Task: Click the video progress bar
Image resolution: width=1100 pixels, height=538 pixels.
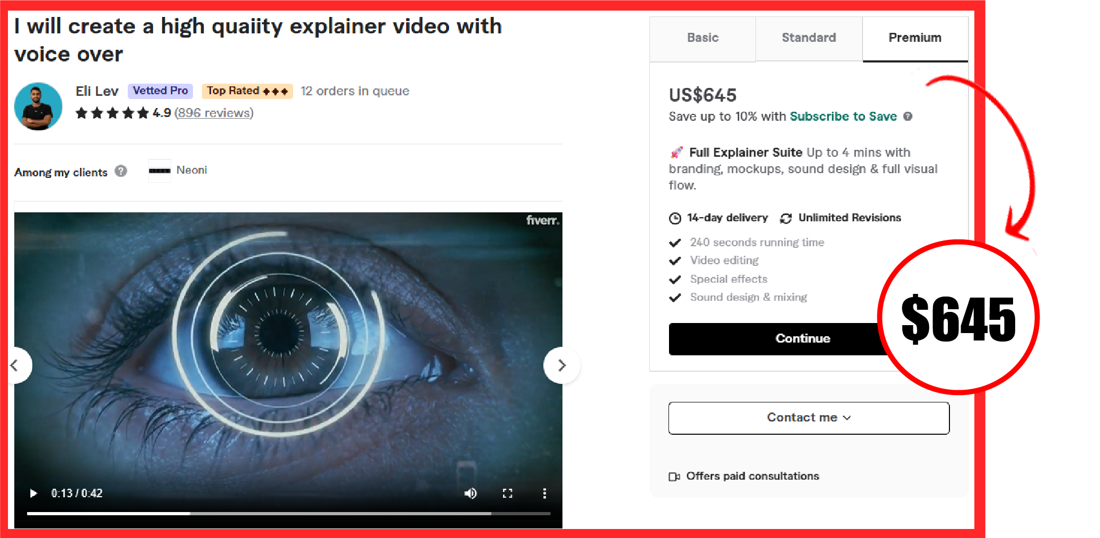Action: click(x=288, y=513)
